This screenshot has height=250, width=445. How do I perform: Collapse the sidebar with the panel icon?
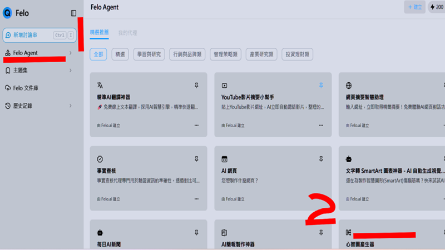point(73,13)
